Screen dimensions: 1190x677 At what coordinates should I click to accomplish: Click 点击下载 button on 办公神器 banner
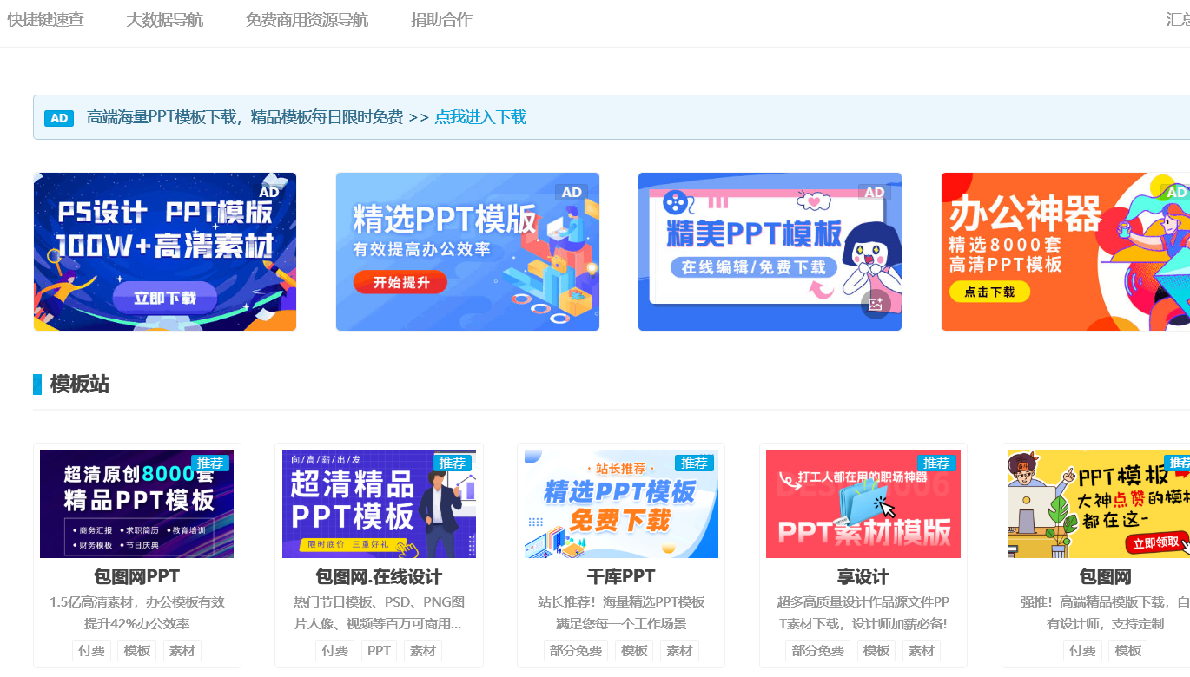click(989, 292)
